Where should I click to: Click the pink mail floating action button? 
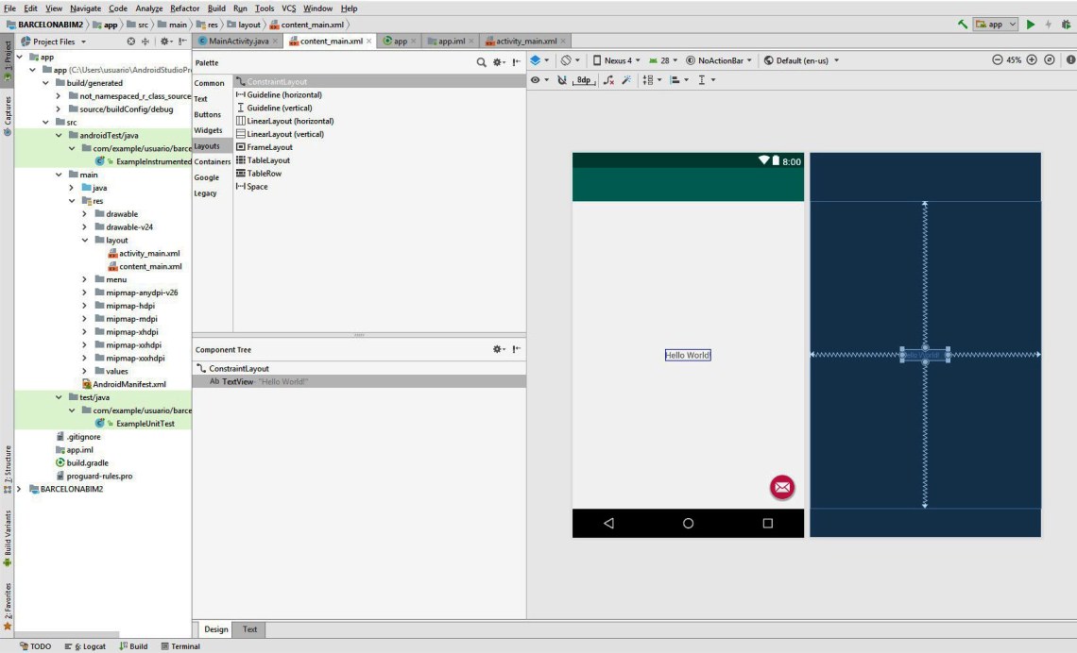782,487
